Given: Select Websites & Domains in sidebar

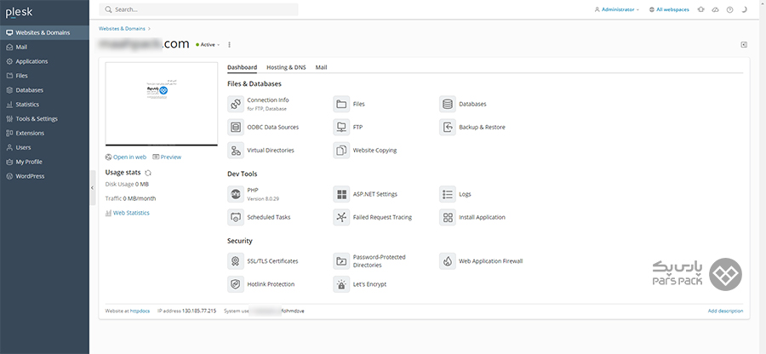Looking at the screenshot, I should point(44,32).
